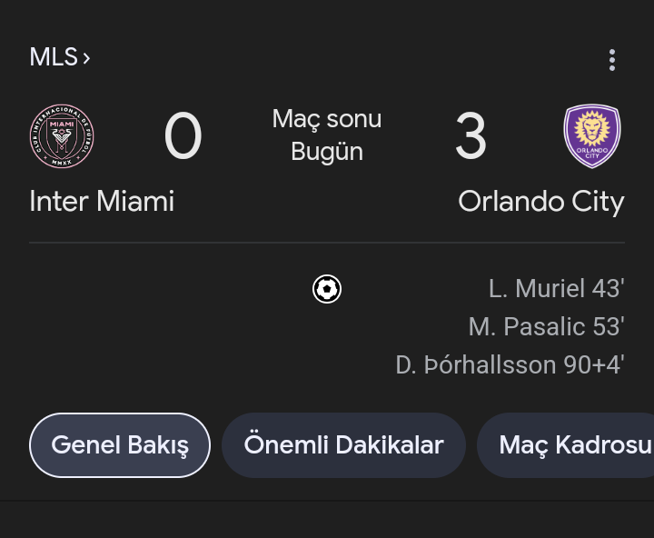Open the MLS league link

(60, 56)
